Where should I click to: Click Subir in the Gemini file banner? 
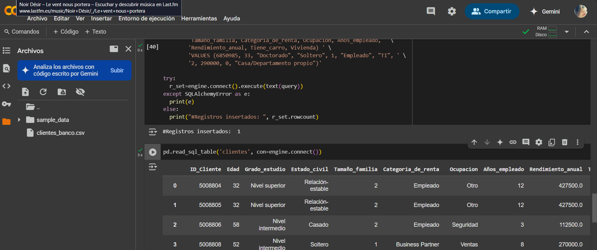click(117, 71)
